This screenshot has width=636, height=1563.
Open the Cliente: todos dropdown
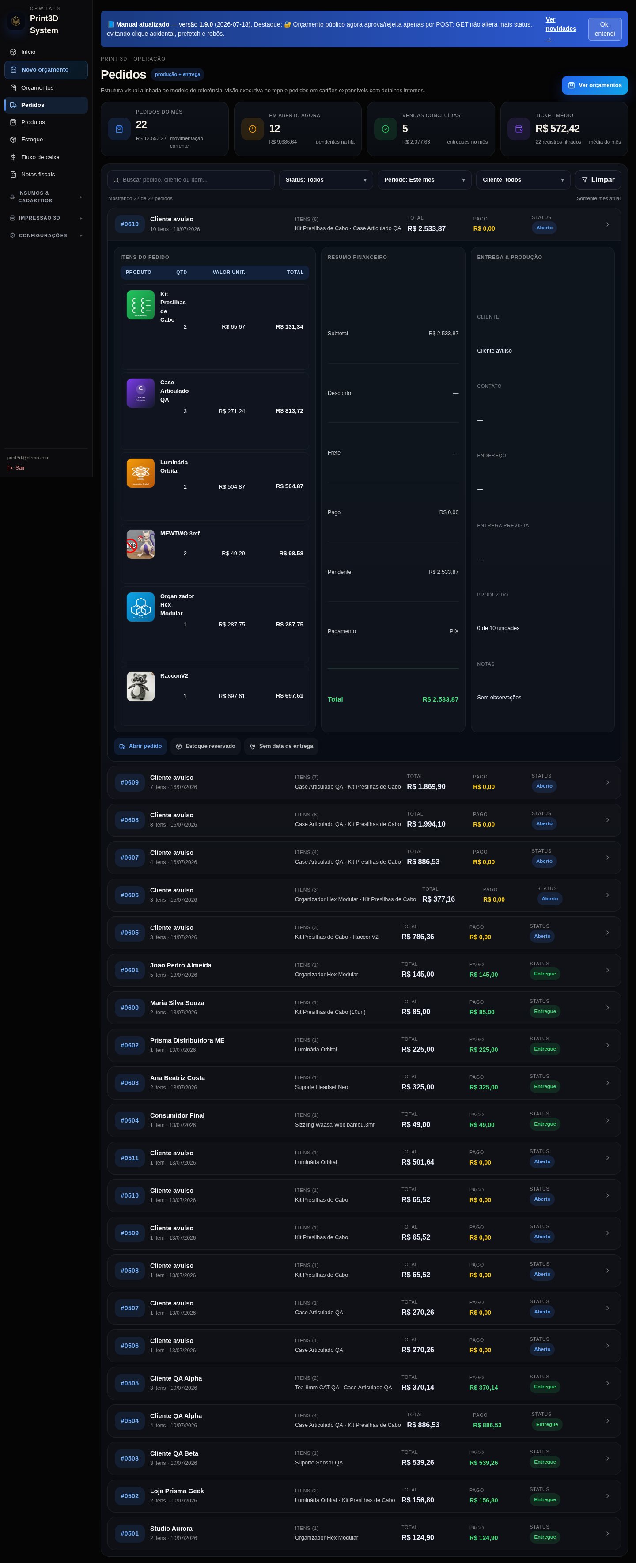click(x=523, y=180)
